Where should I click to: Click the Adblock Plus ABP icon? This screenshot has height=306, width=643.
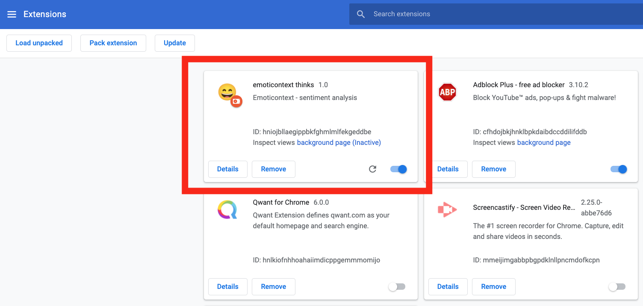click(447, 92)
